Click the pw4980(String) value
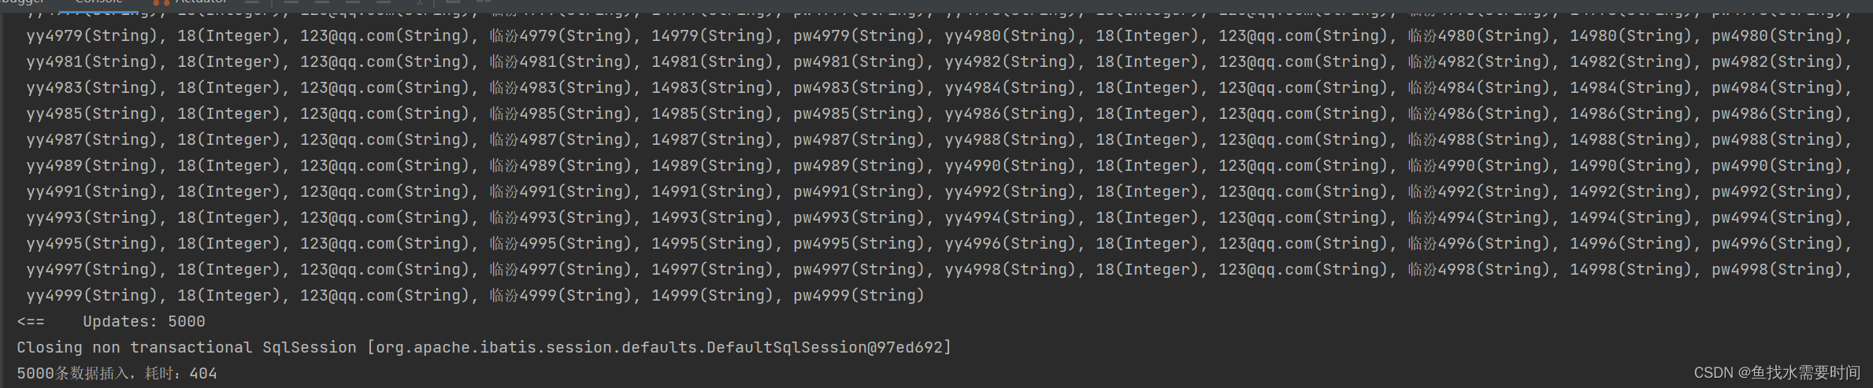 pyautogui.click(x=1776, y=35)
